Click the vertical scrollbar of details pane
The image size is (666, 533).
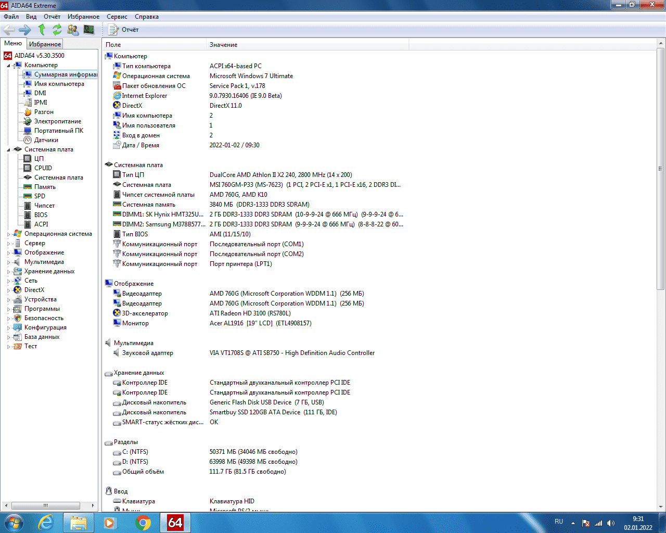(x=661, y=169)
